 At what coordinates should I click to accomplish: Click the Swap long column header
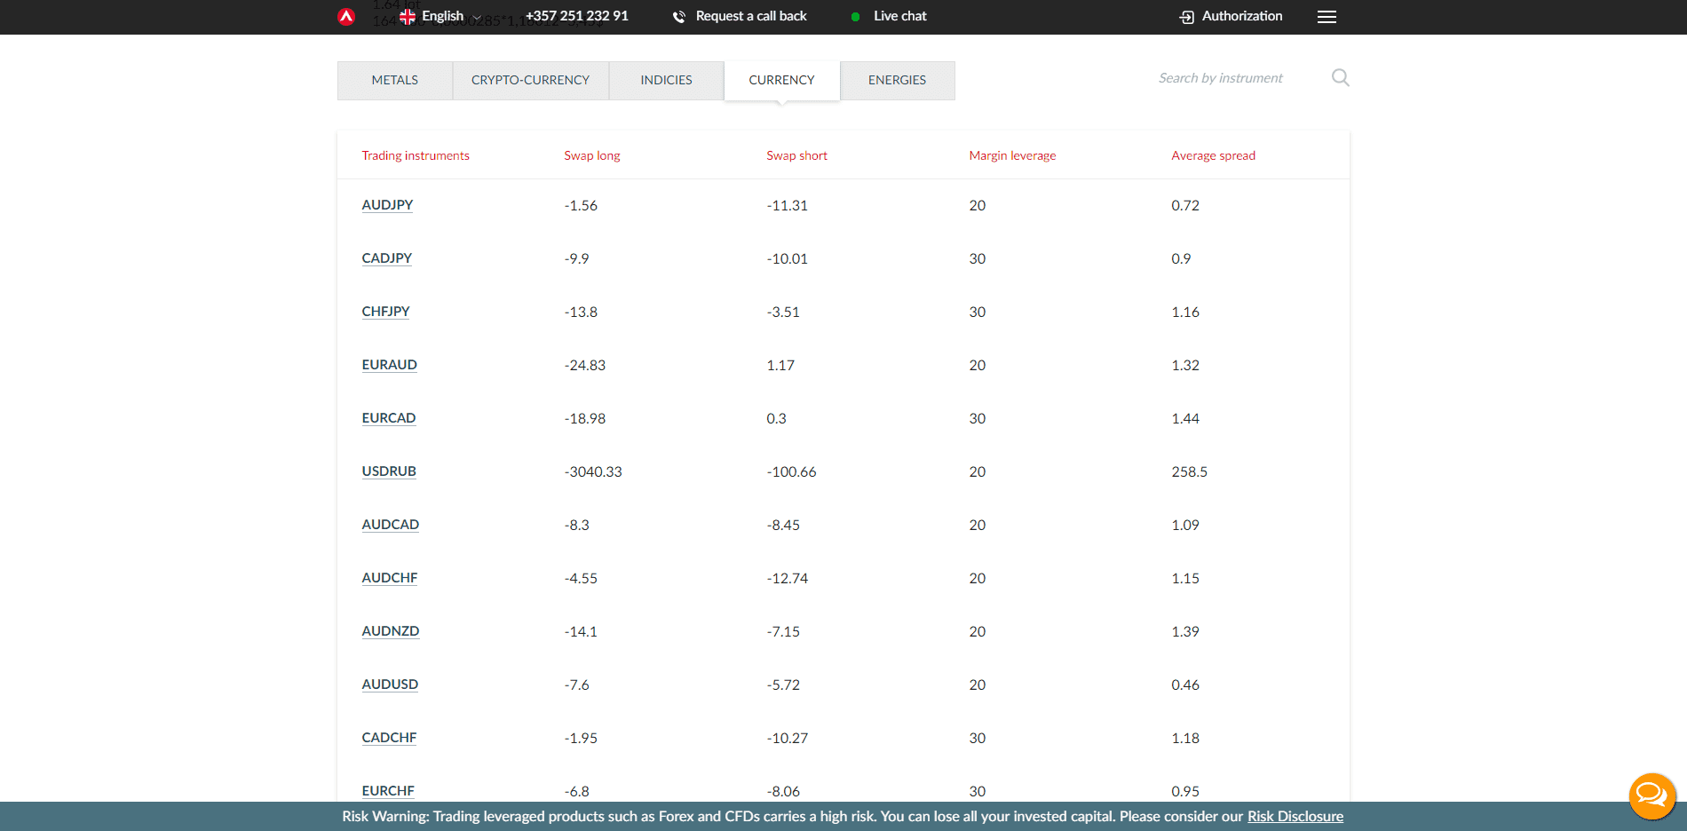[592, 155]
